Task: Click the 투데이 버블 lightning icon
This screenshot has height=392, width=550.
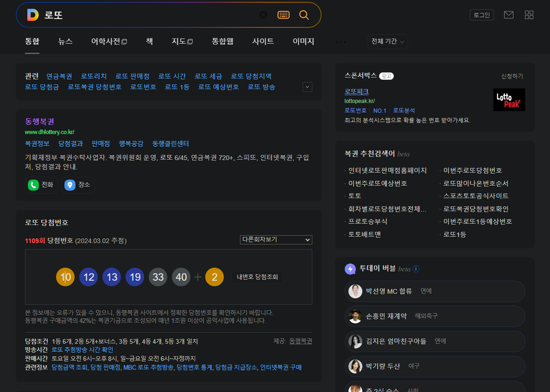Action: coord(350,269)
